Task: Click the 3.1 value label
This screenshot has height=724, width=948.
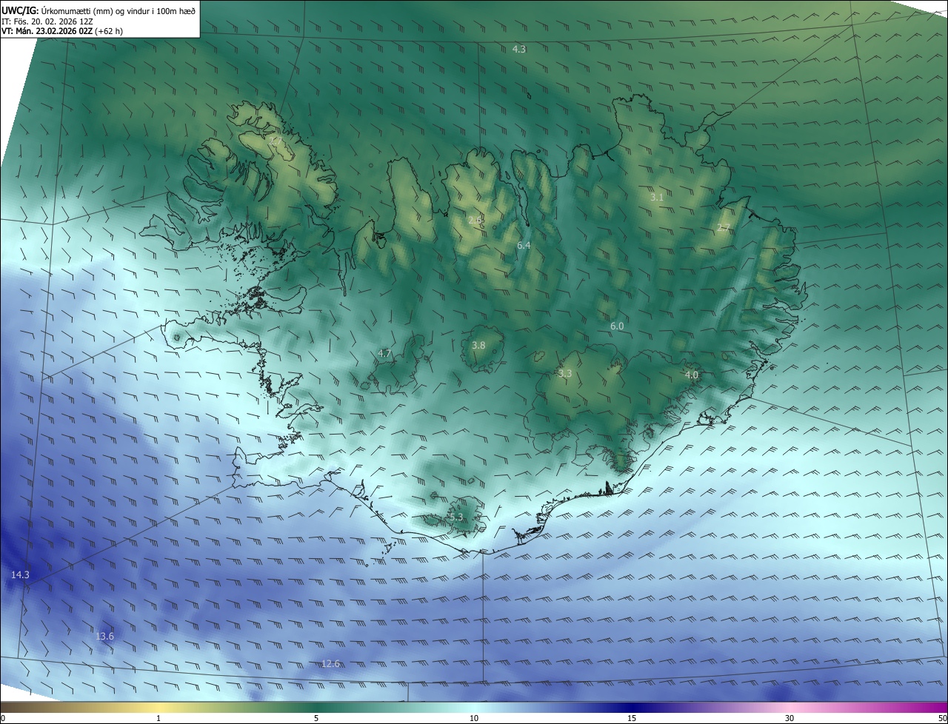Action: (657, 197)
